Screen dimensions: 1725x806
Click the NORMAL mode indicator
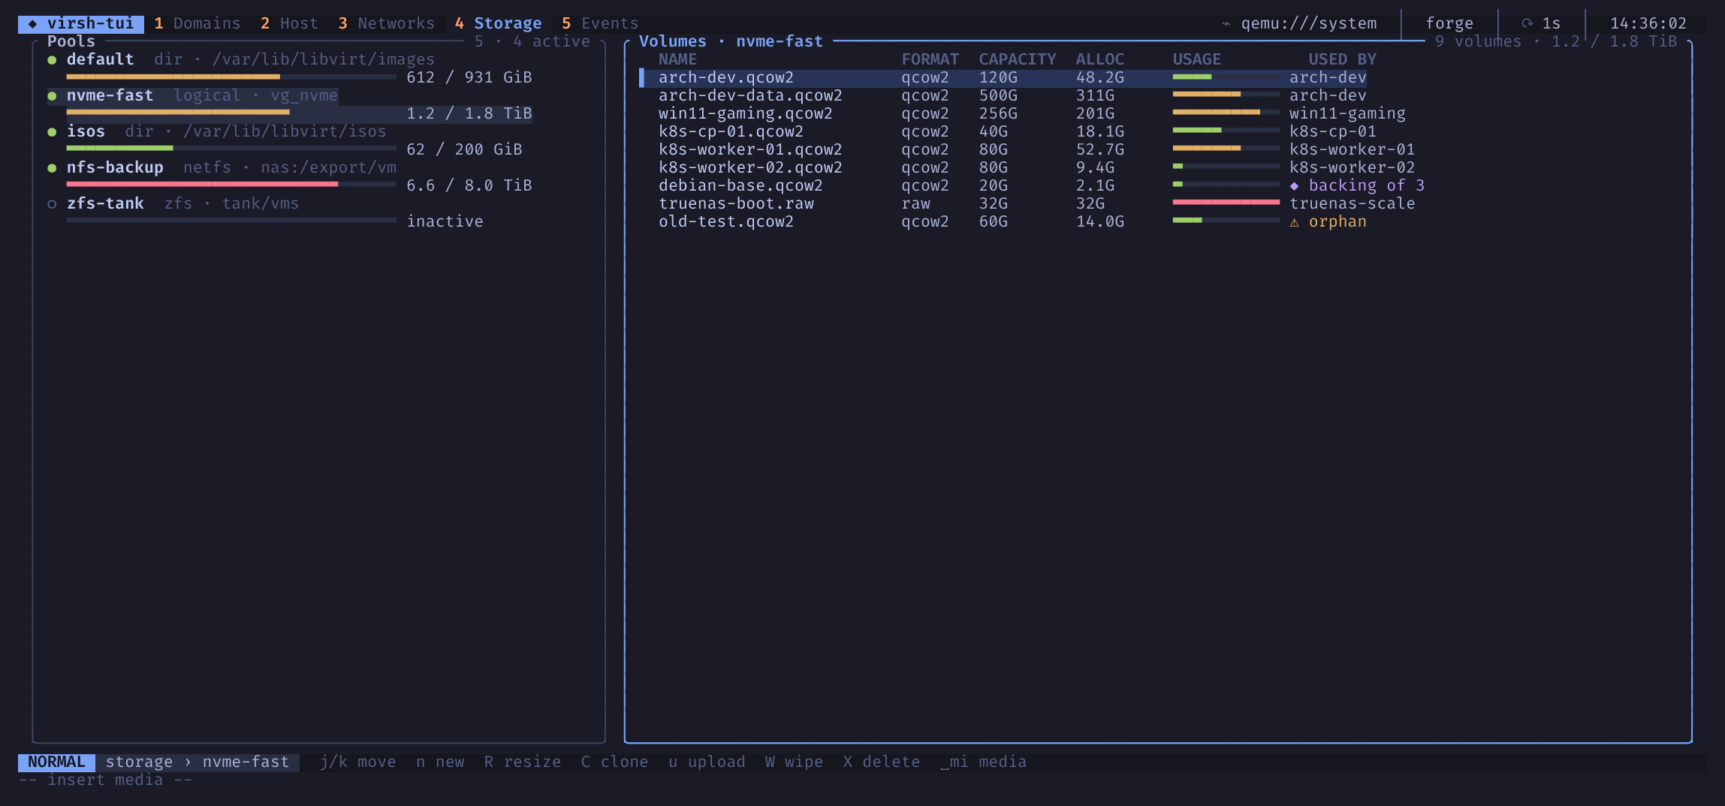(57, 762)
